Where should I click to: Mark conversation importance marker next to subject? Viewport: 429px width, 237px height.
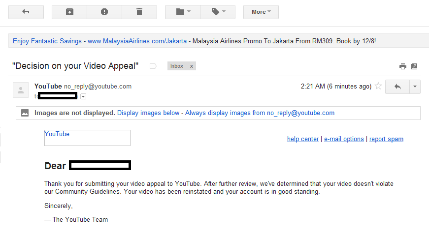[x=153, y=66]
